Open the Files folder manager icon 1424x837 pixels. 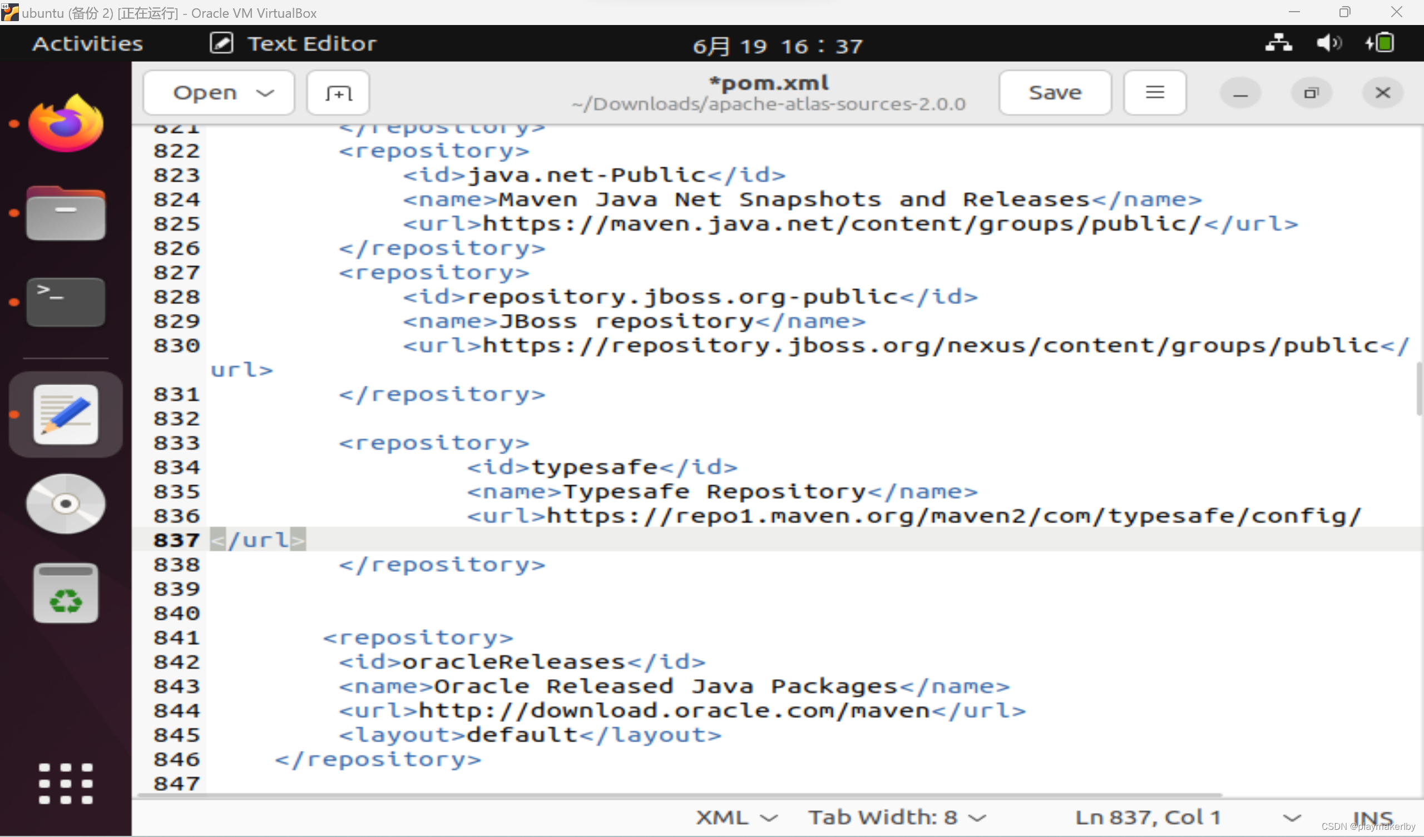[65, 212]
